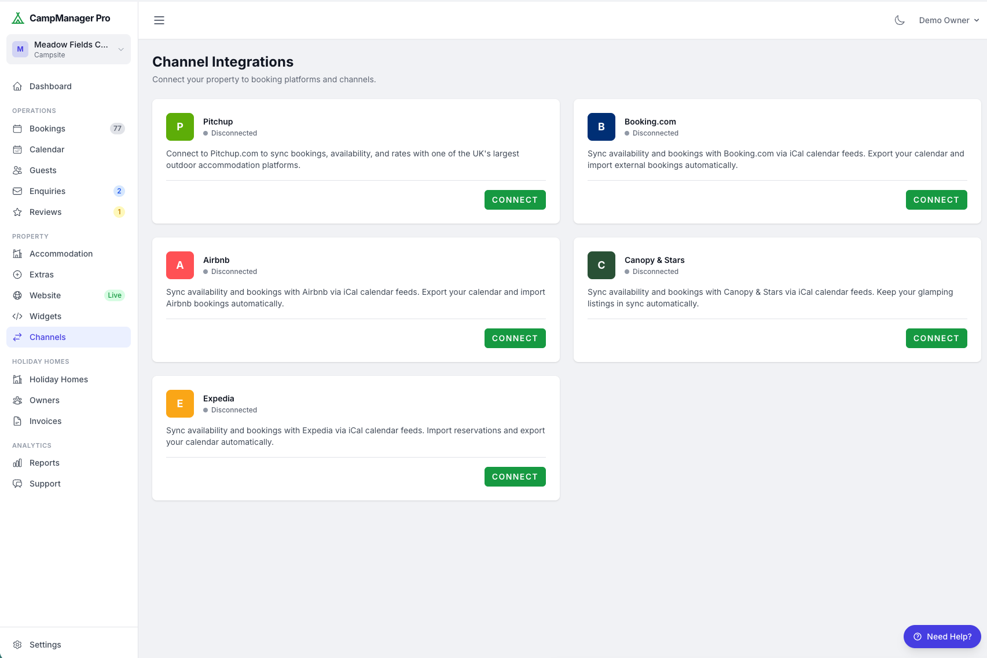Click Disconnected status under Booking.com

point(651,133)
